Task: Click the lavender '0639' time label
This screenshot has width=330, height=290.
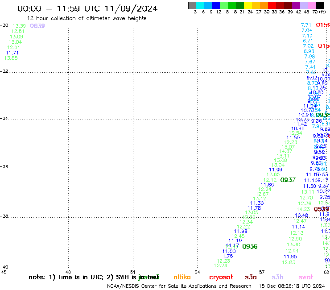Action: 37,26
